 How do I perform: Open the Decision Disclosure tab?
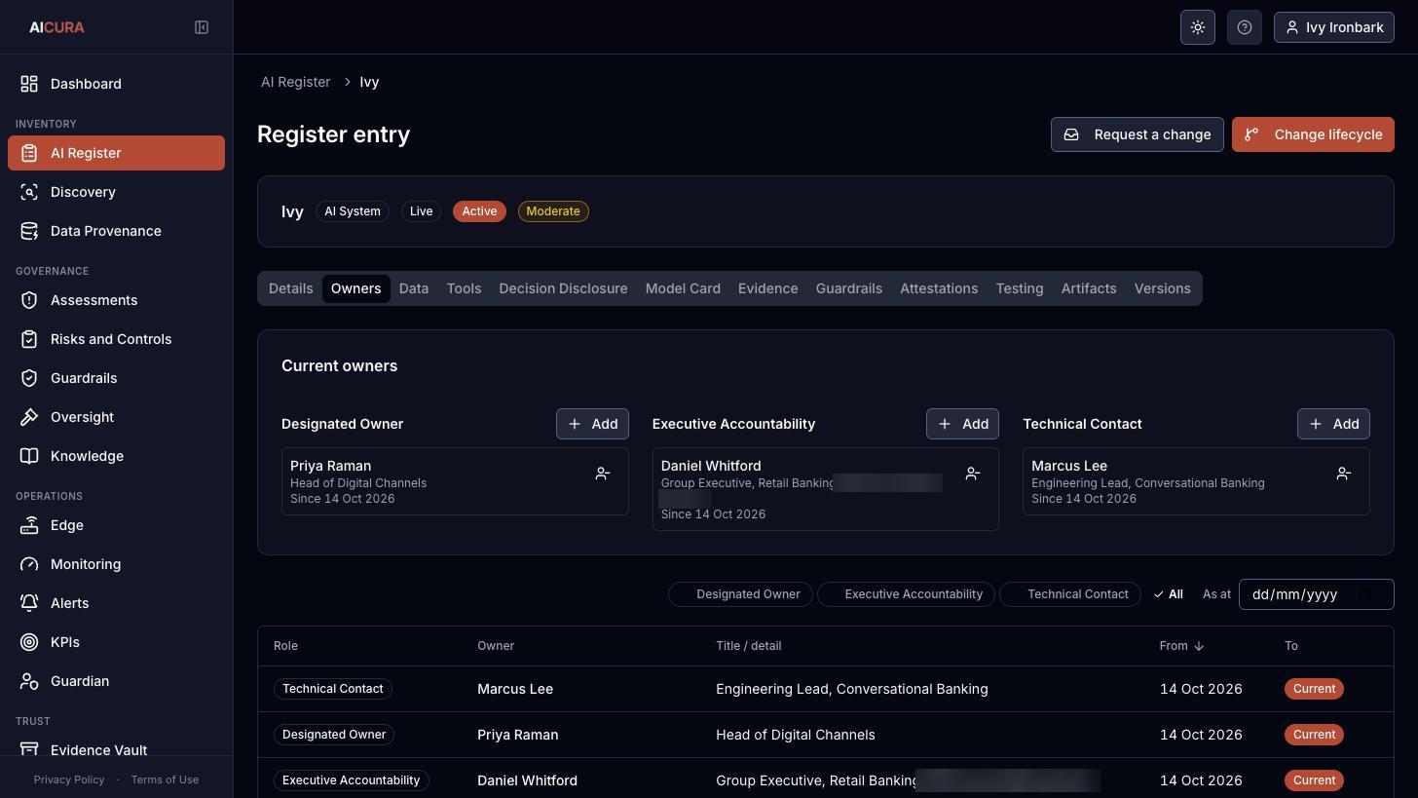[563, 288]
